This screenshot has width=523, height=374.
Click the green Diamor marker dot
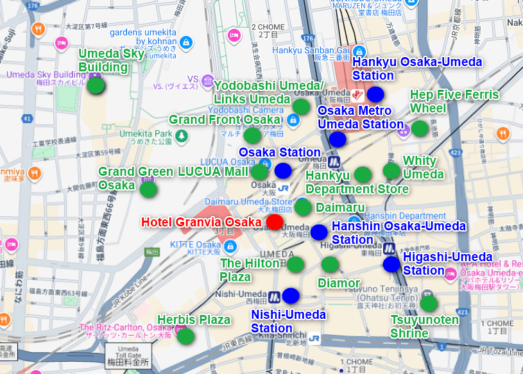coord(330,265)
